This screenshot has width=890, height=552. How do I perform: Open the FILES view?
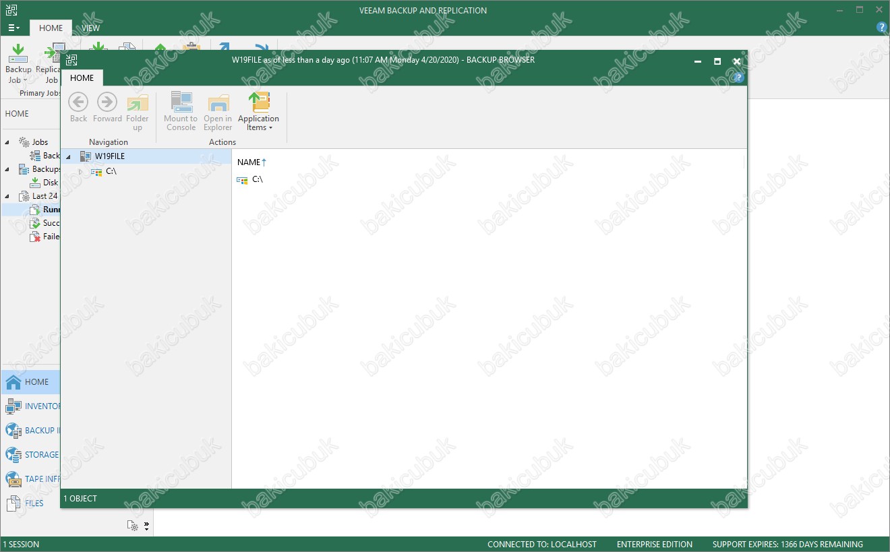click(30, 503)
